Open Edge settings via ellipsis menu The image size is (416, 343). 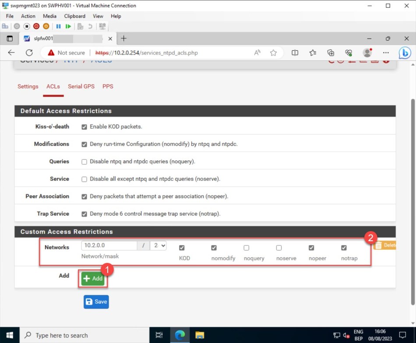point(386,52)
